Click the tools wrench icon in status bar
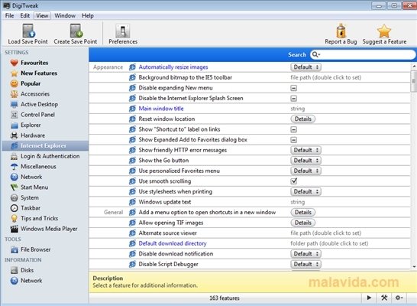The image size is (417, 306). (x=384, y=298)
